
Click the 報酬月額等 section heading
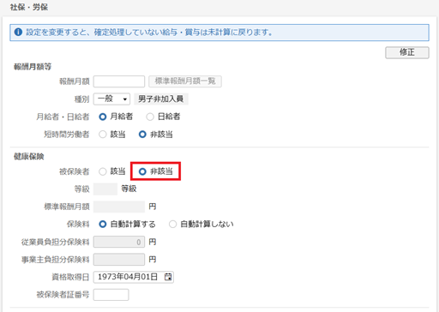click(x=33, y=67)
